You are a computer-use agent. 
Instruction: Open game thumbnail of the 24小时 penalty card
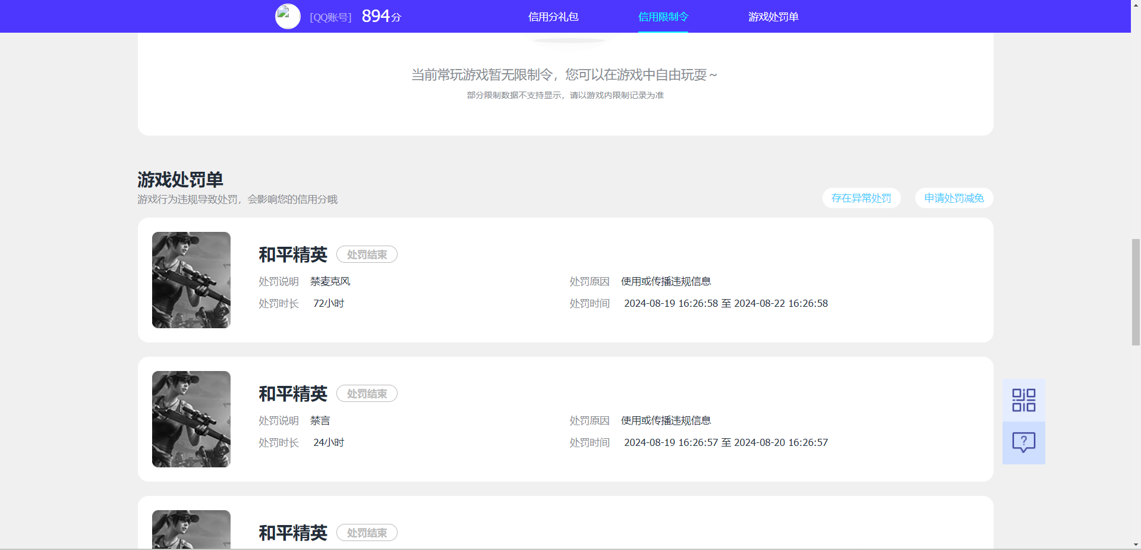pos(191,419)
